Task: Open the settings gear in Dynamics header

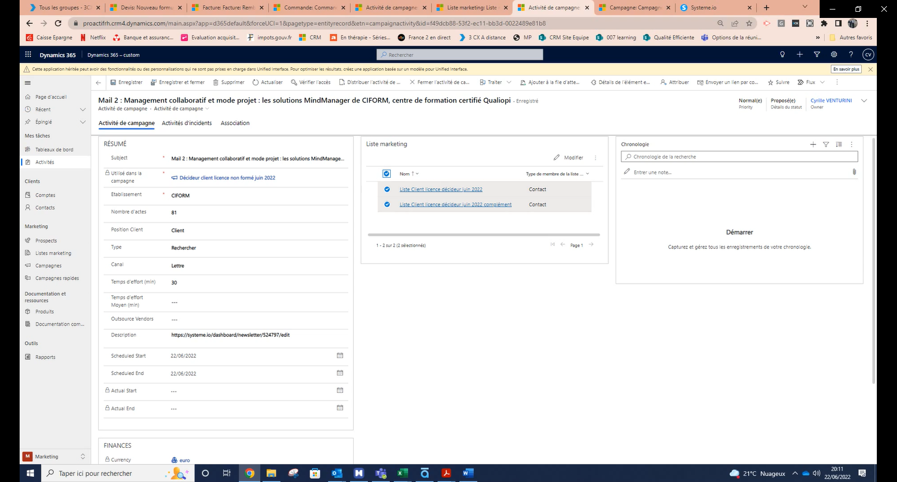Action: click(x=834, y=54)
